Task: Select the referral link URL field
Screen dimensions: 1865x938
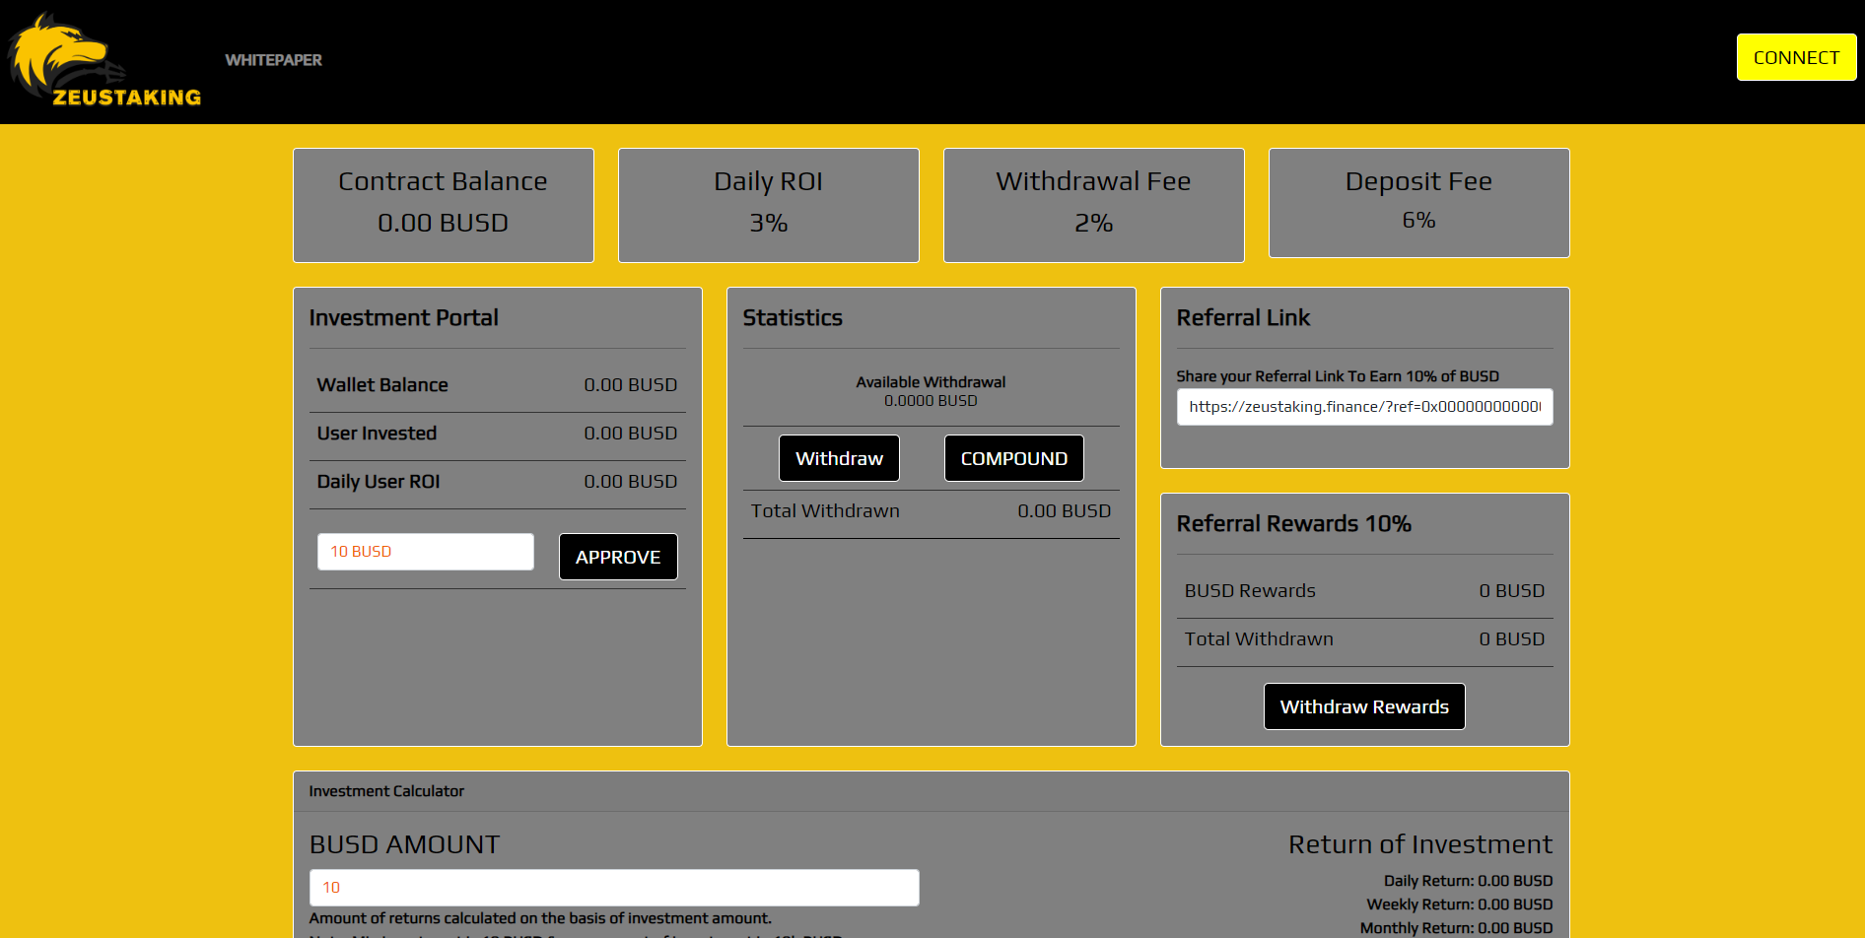Action: click(x=1364, y=407)
